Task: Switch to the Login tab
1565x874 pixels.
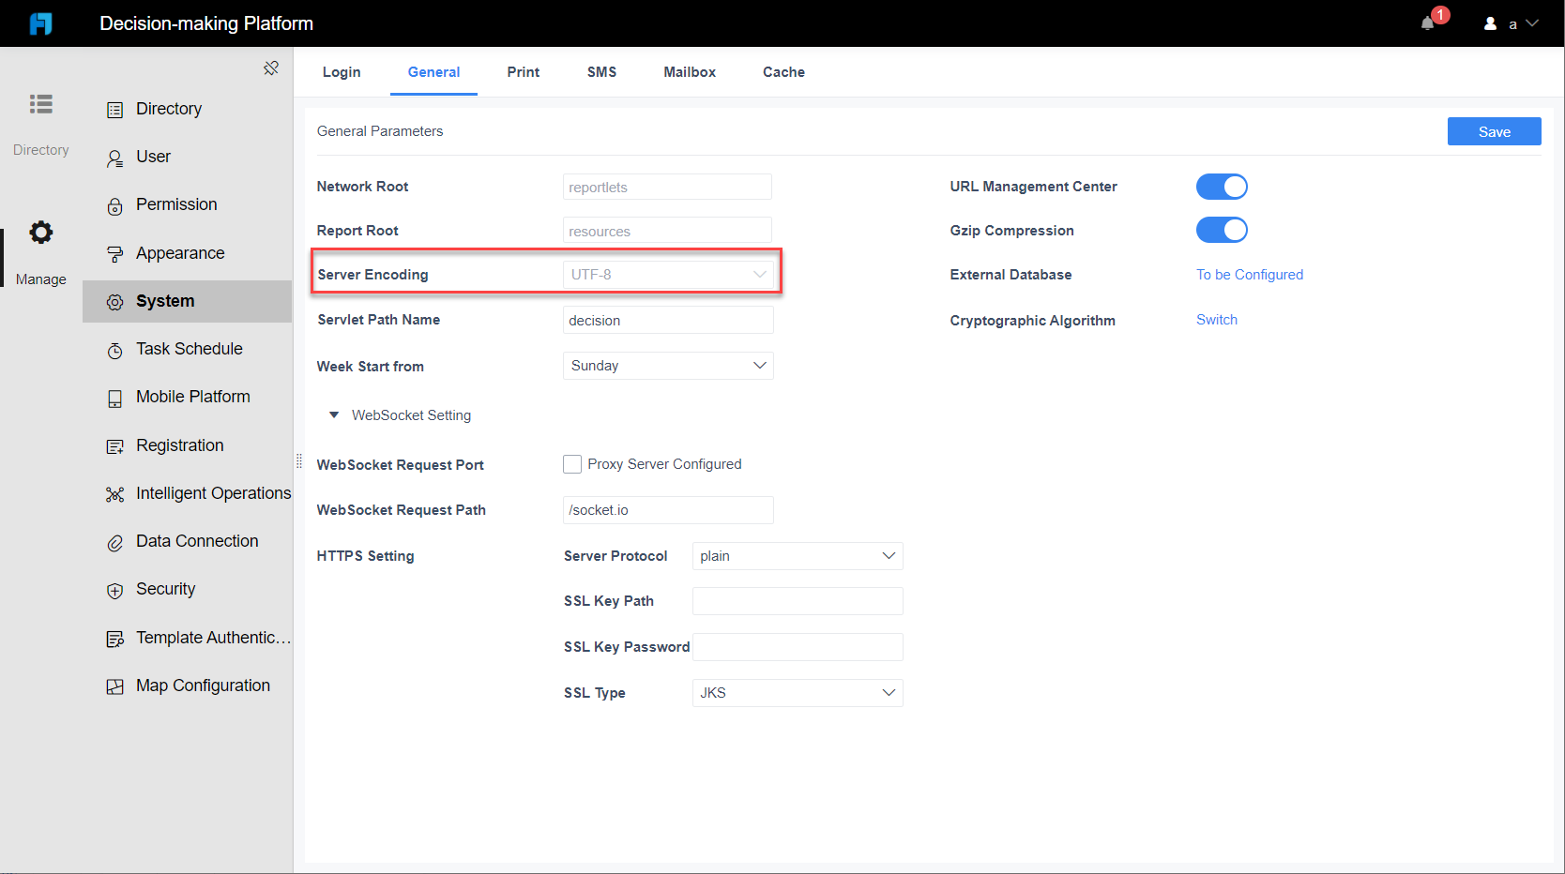Action: [342, 72]
